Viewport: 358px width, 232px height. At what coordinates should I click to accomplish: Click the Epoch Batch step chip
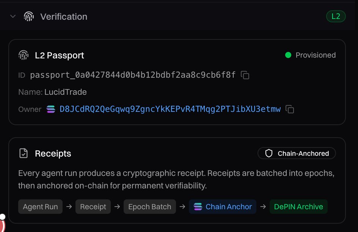point(149,207)
